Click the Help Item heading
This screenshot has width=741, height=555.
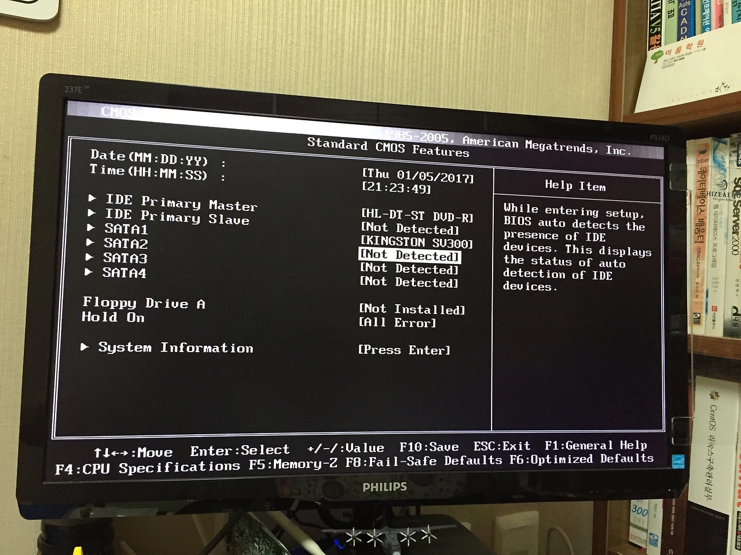pos(575,186)
